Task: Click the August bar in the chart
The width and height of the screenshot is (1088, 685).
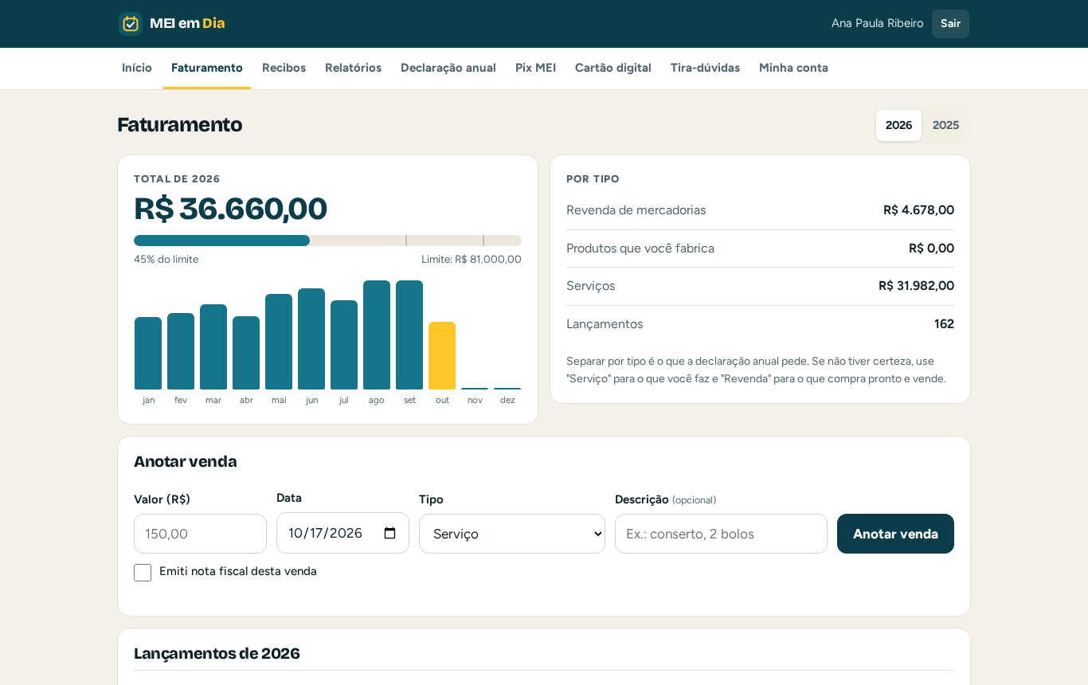Action: point(377,335)
